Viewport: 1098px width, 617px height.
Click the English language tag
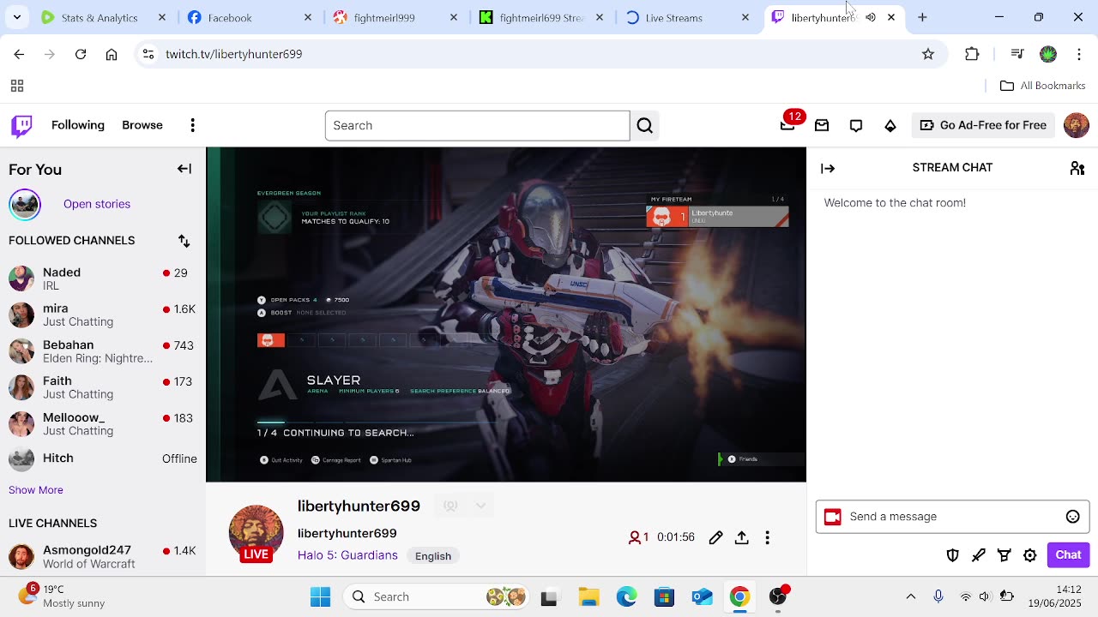coord(433,556)
